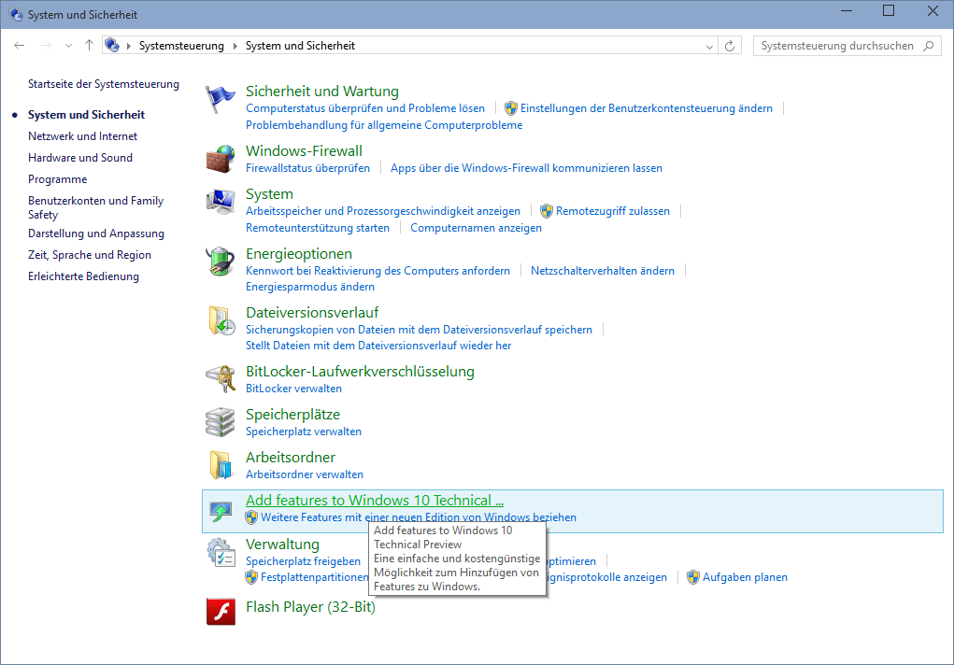Refresh the Control Panel view
This screenshot has width=954, height=665.
[730, 46]
